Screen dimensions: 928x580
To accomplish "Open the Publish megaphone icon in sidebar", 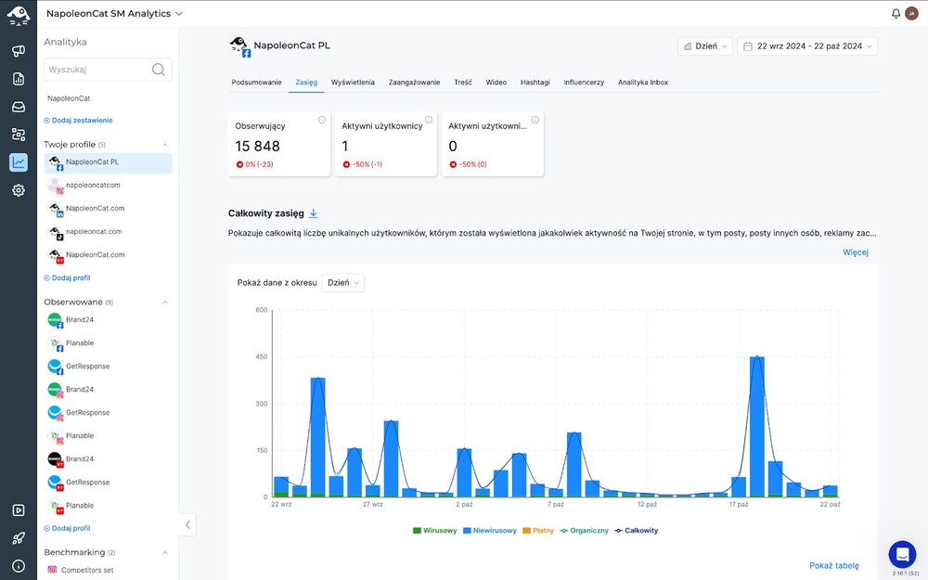I will point(19,51).
